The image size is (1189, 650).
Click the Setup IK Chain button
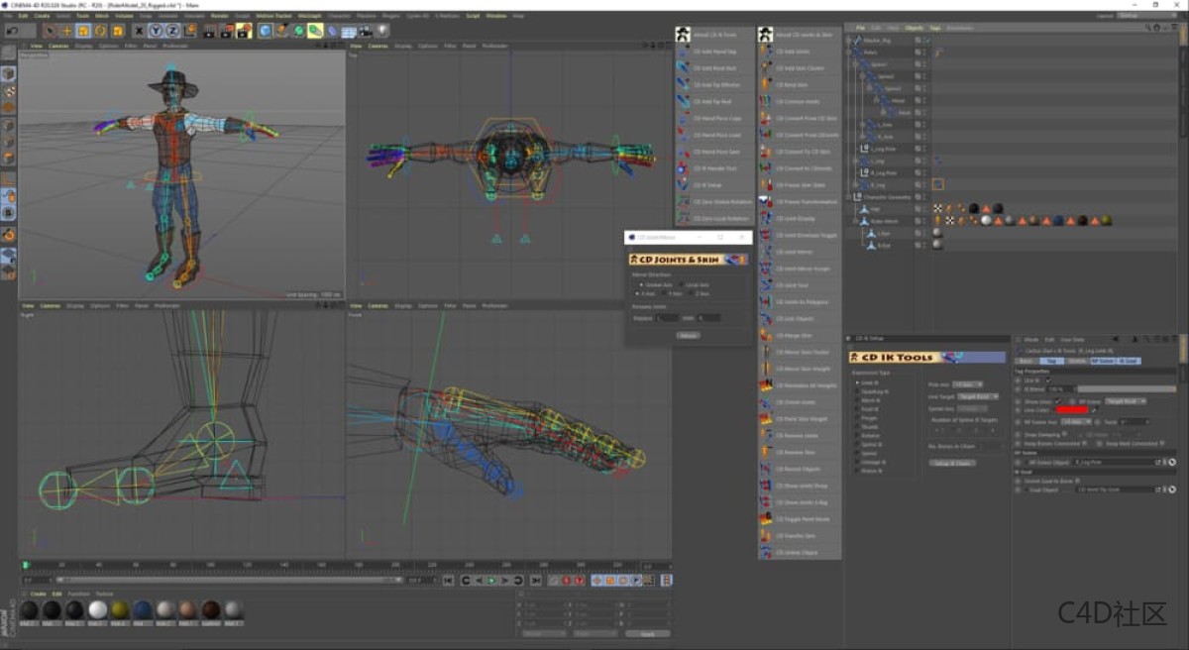coord(953,462)
